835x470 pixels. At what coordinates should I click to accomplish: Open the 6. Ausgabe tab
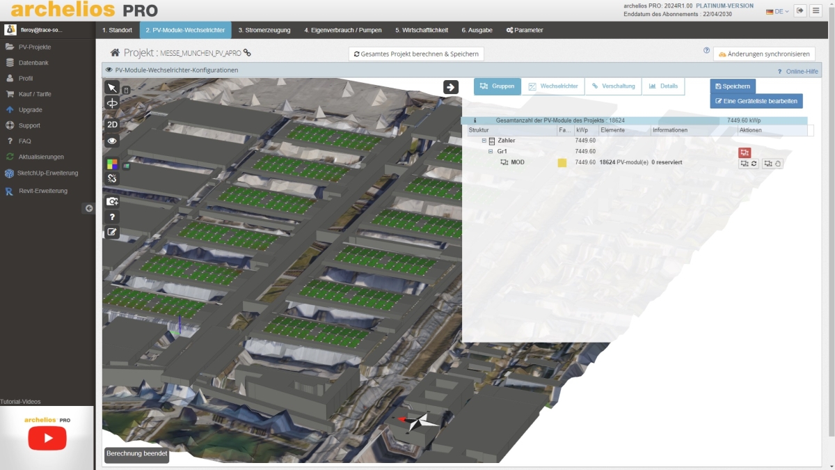[x=477, y=30]
